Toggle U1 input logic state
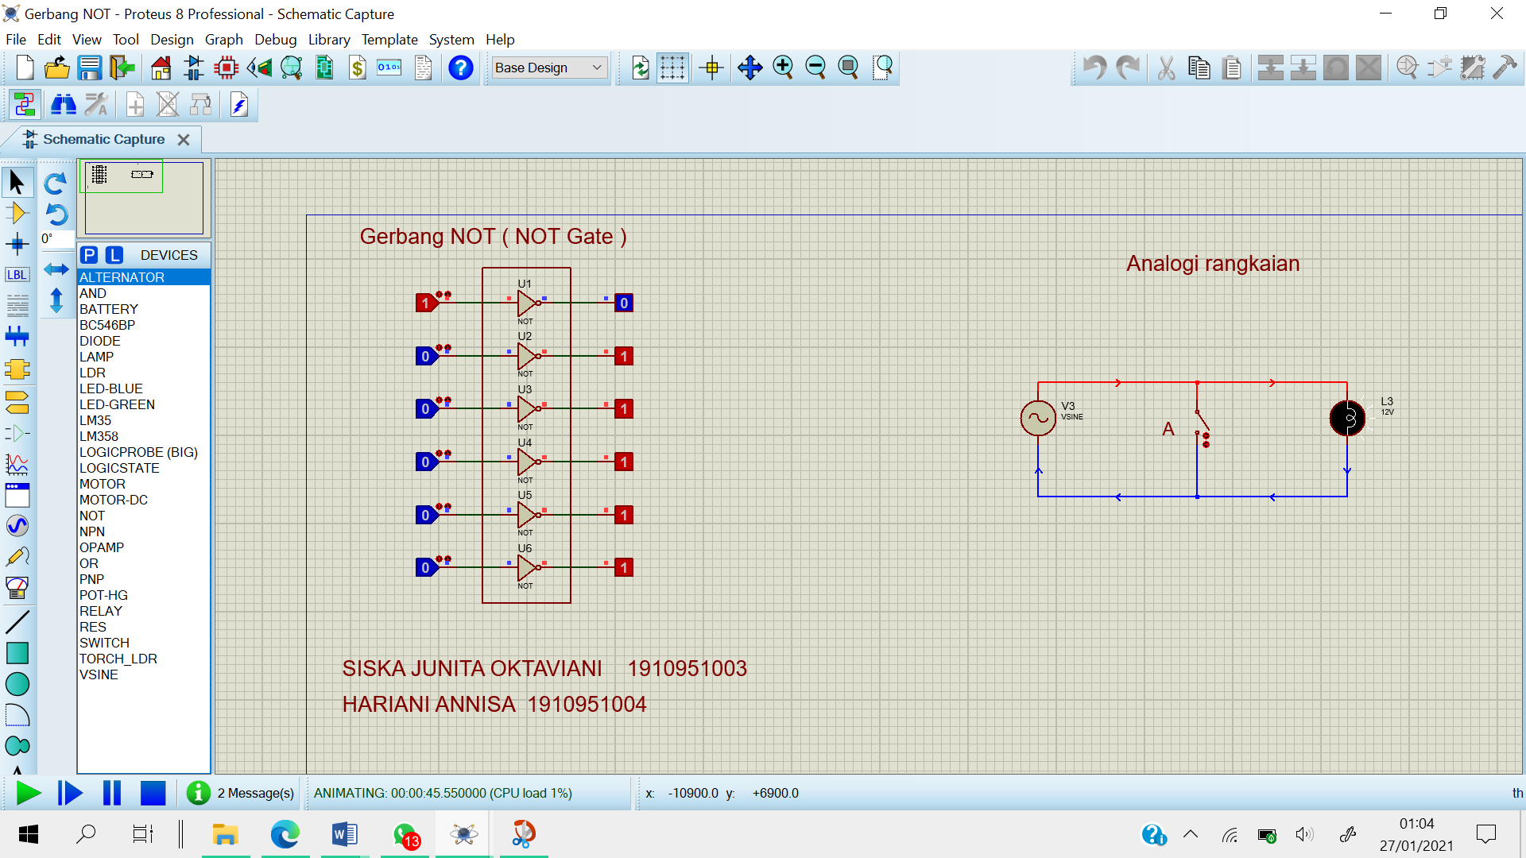The width and height of the screenshot is (1526, 858). [427, 303]
